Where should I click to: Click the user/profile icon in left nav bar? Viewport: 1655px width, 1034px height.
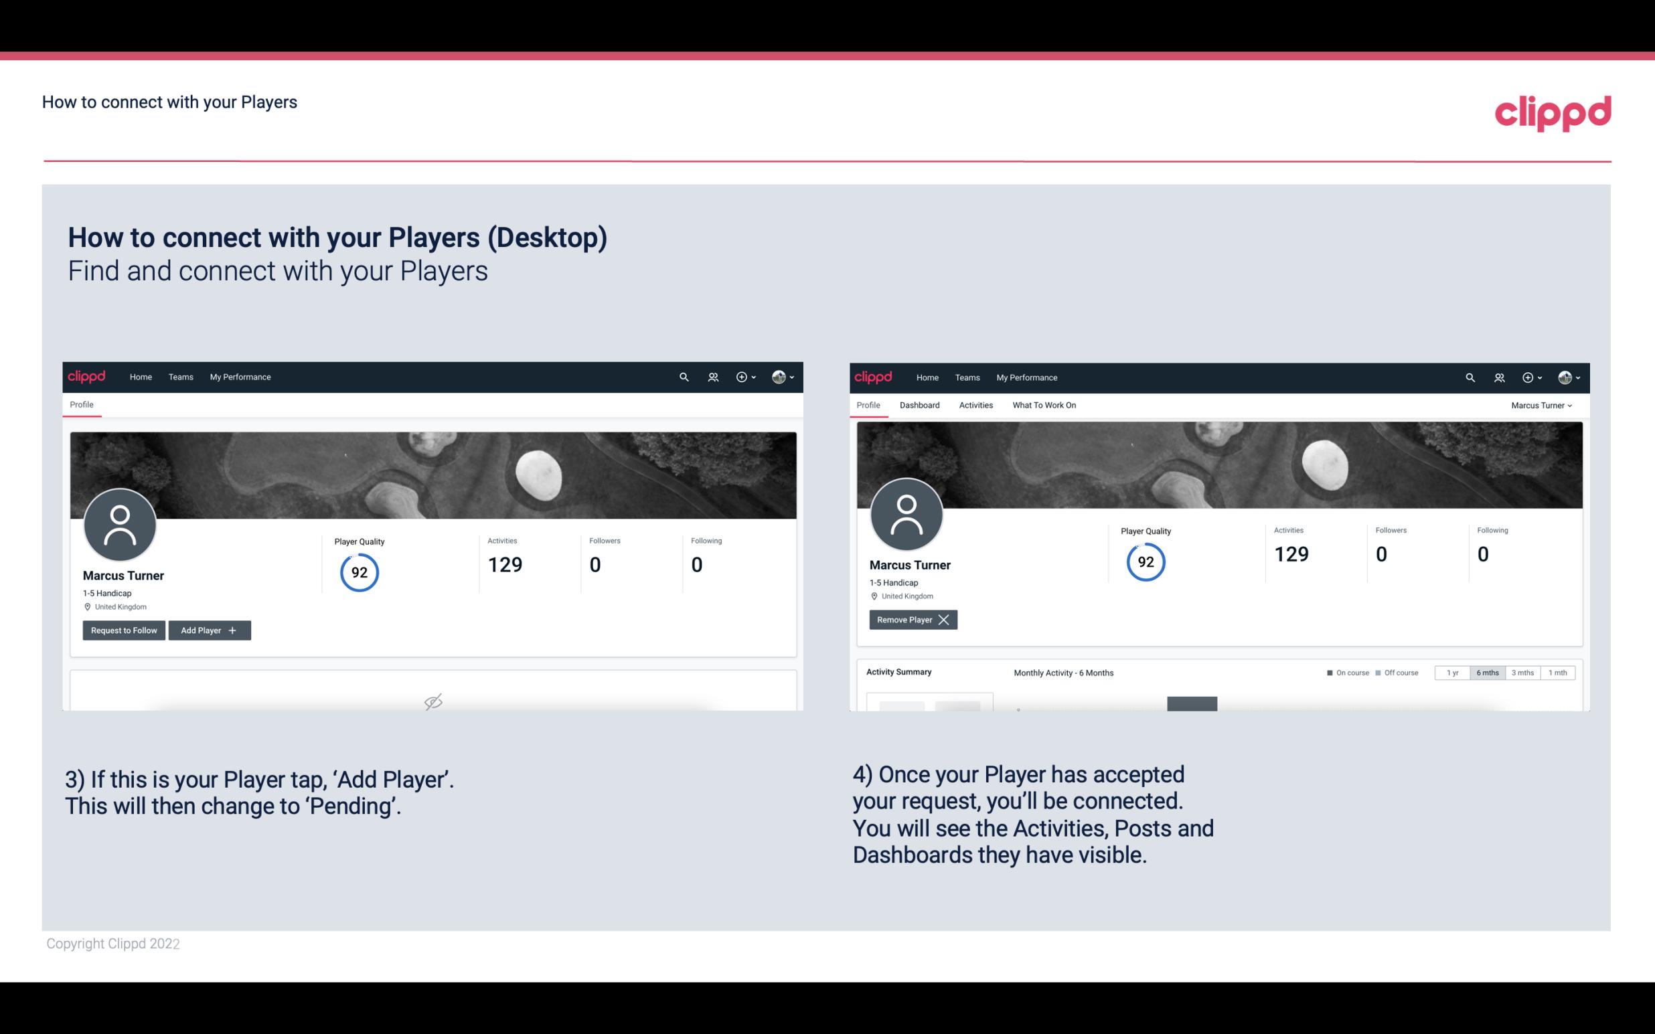712,377
